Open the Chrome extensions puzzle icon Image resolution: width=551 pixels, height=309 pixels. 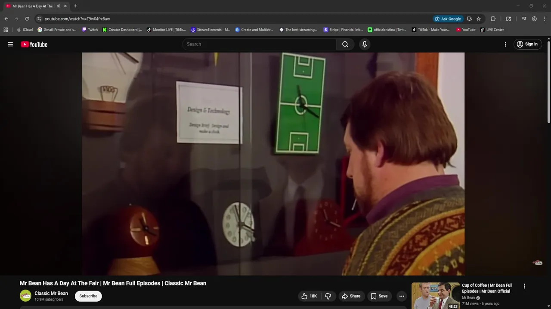click(493, 19)
